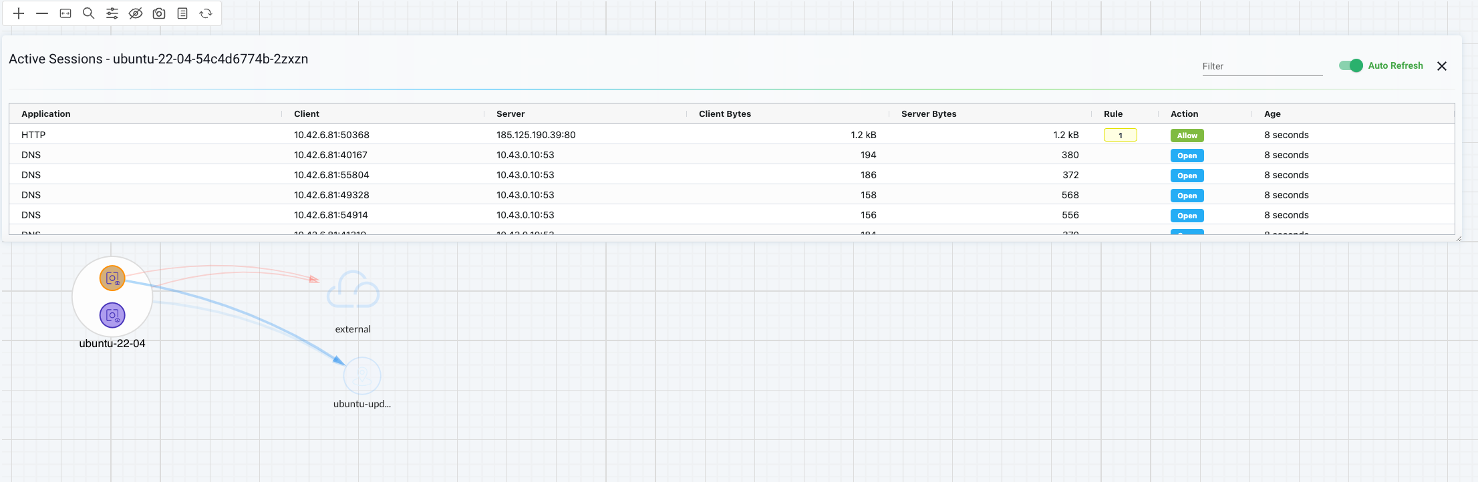Sort by the Rule column header

(1113, 114)
